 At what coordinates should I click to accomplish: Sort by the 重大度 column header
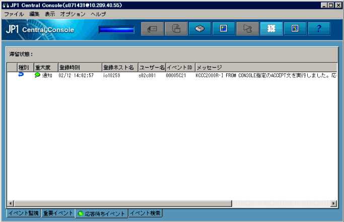[x=46, y=67]
